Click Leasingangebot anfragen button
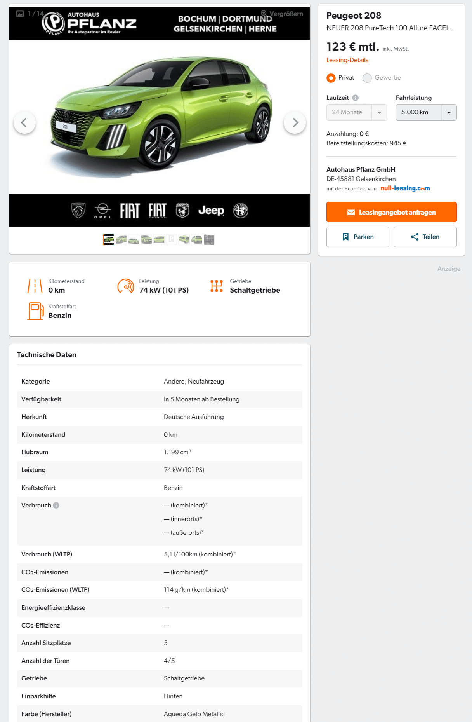 pos(392,212)
